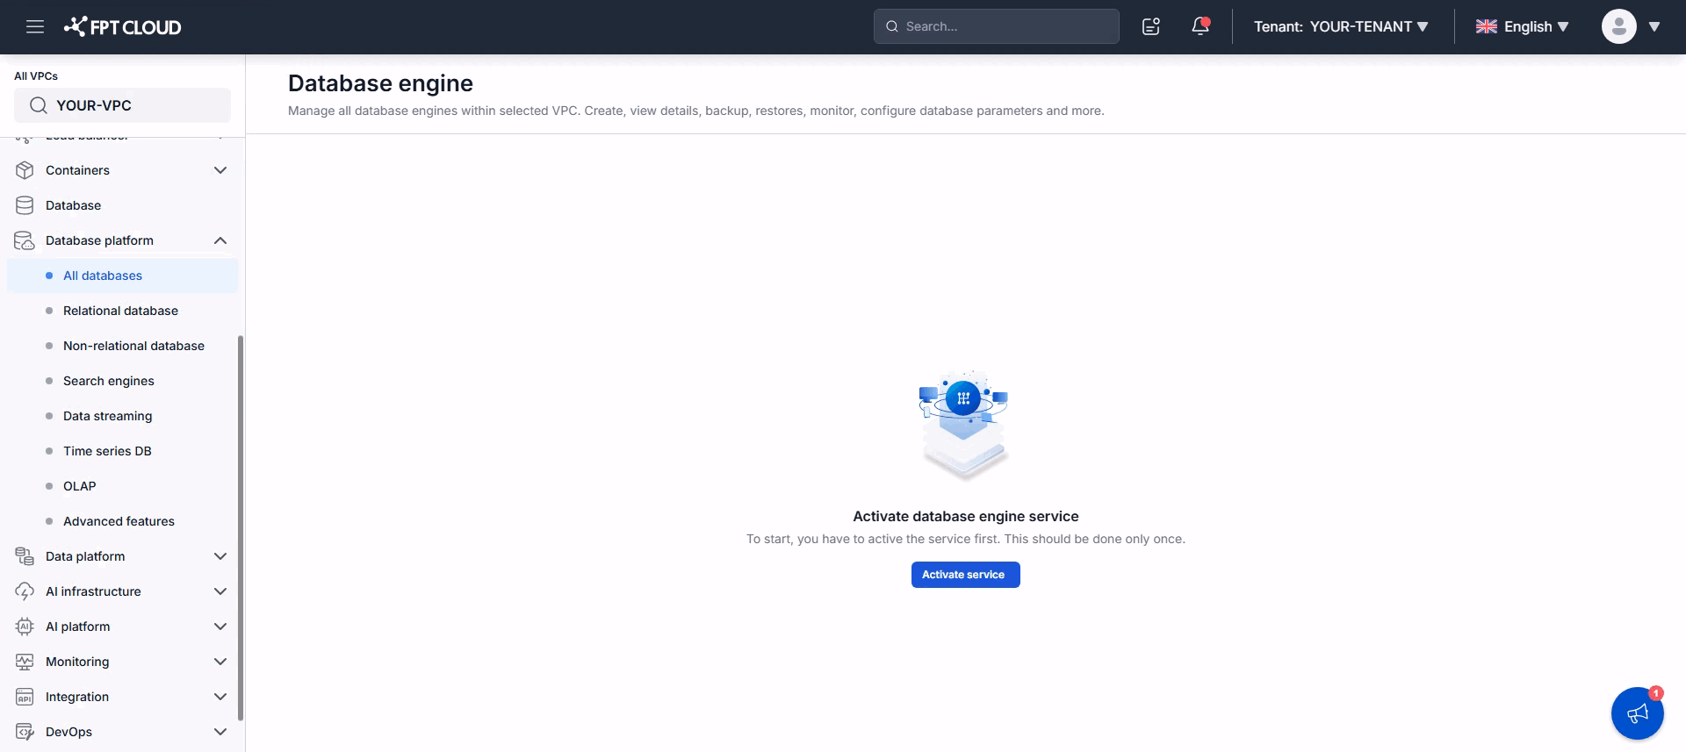Click the Monitoring icon
The width and height of the screenshot is (1686, 752).
point(25,662)
